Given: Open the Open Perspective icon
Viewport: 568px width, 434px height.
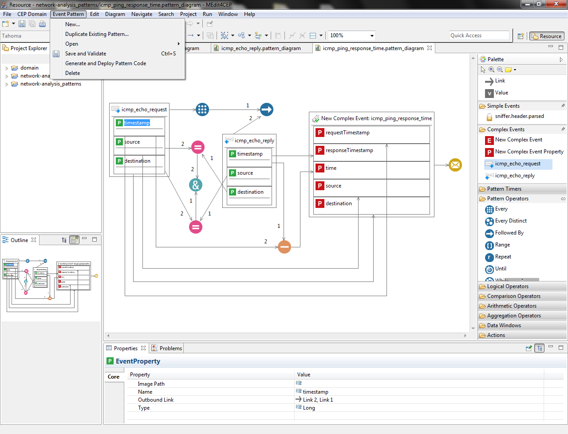Looking at the screenshot, I should pos(521,36).
